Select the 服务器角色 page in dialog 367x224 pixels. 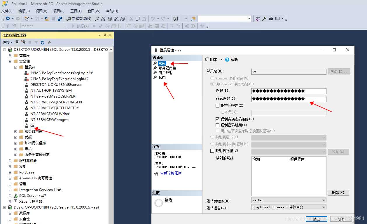(x=167, y=68)
